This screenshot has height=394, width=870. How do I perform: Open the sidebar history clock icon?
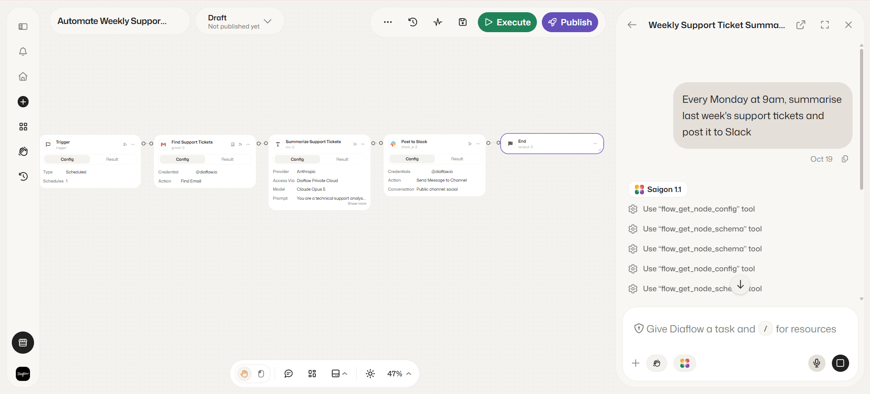coord(23,177)
